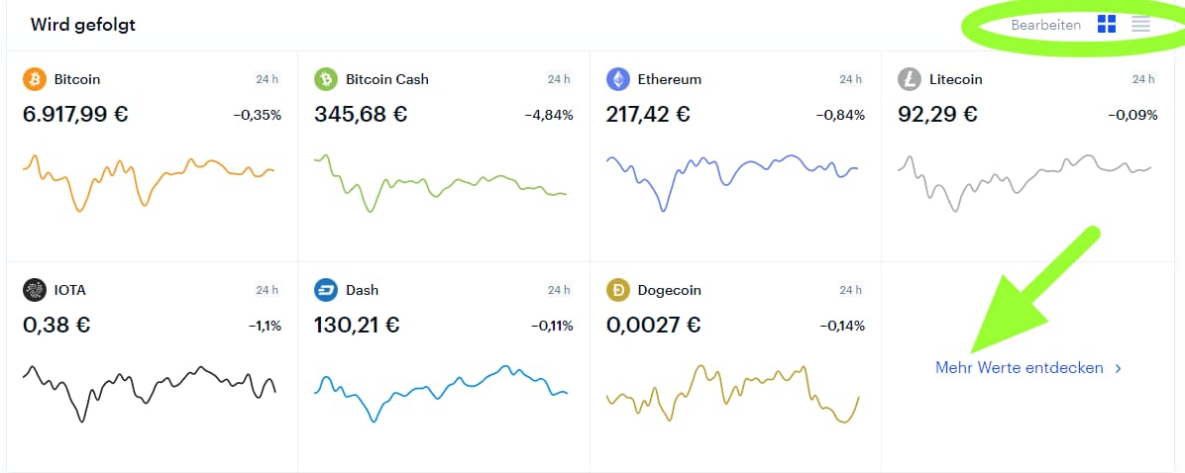Image resolution: width=1185 pixels, height=473 pixels.
Task: Open the Bitcoin Cash orange-free green price chart
Action: [x=440, y=183]
